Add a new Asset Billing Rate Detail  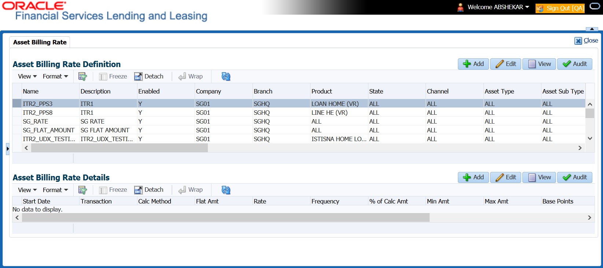click(473, 177)
